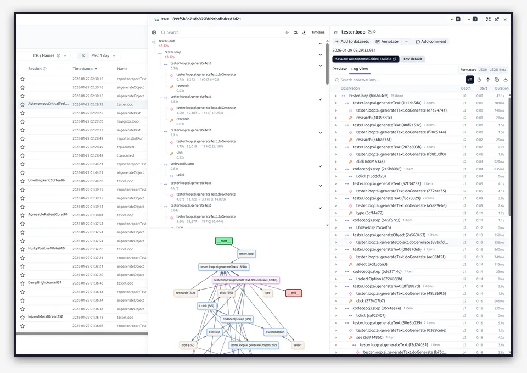Open the Annotate dropdown arrow
This screenshot has height=373, width=527.
(x=406, y=41)
